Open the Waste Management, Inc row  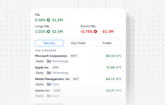pos(78,82)
